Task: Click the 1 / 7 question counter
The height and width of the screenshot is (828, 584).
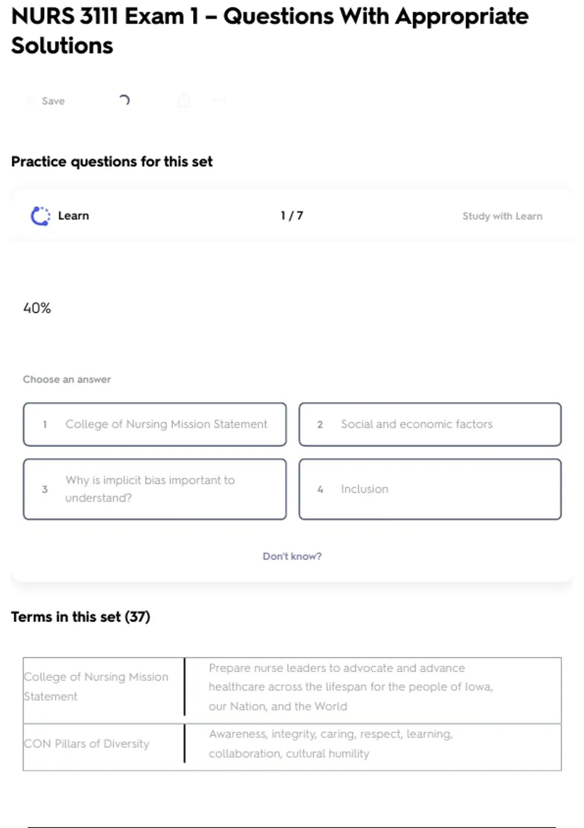Action: (292, 216)
